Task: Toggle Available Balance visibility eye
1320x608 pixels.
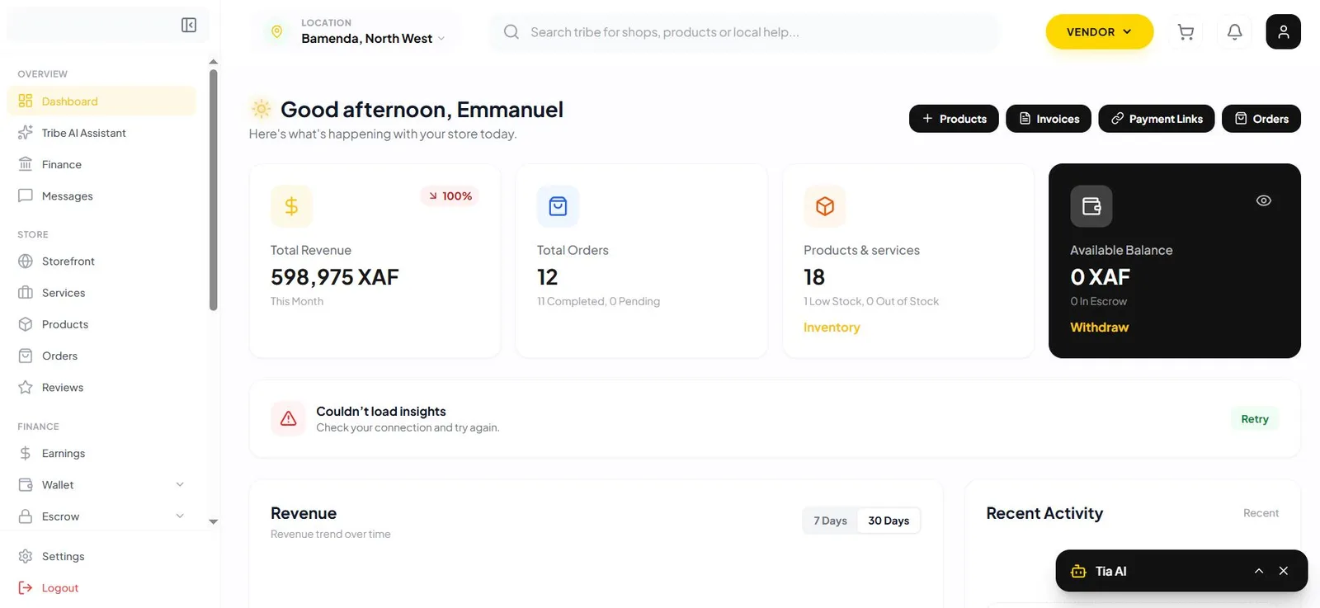Action: (1263, 200)
